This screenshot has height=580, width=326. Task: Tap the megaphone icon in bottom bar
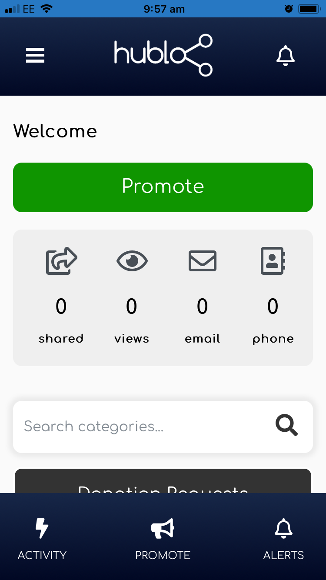[x=163, y=528]
